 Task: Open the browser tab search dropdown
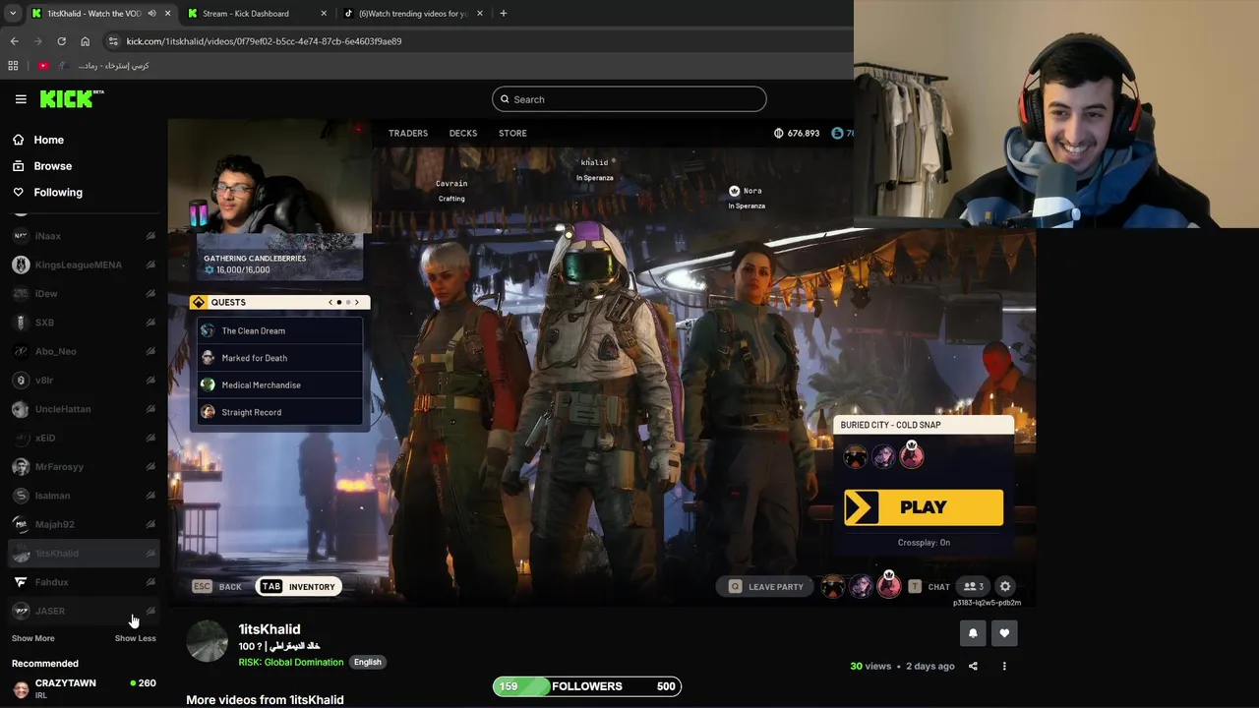pos(13,14)
